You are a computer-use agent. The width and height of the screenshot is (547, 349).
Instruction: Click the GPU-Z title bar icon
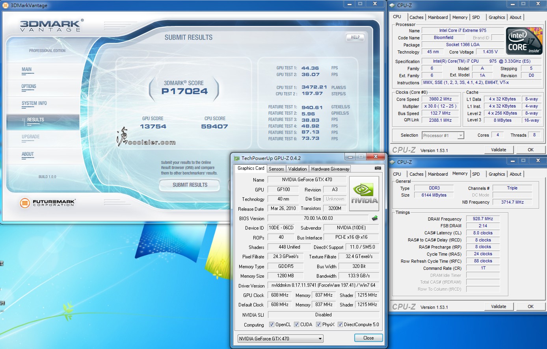236,158
